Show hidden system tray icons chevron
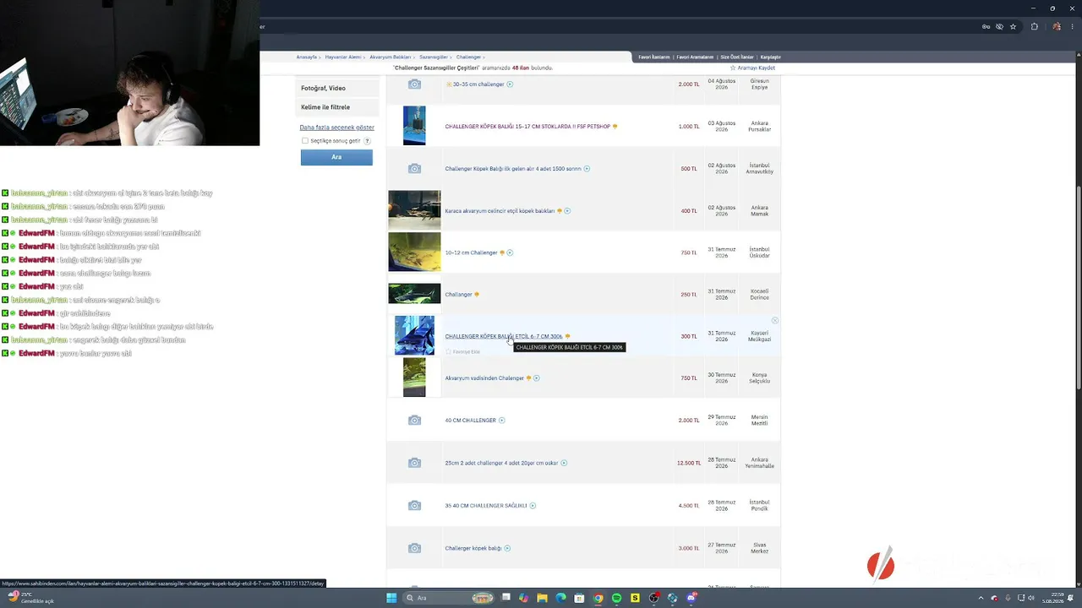 click(981, 598)
